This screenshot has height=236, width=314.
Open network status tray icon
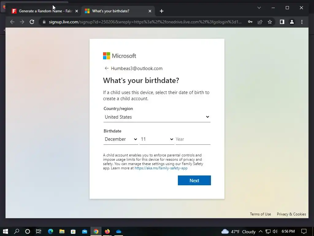pos(268,231)
